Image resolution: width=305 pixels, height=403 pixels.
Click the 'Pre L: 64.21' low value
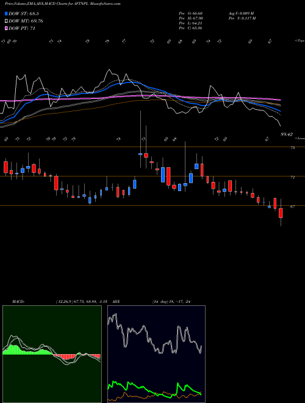(x=191, y=23)
